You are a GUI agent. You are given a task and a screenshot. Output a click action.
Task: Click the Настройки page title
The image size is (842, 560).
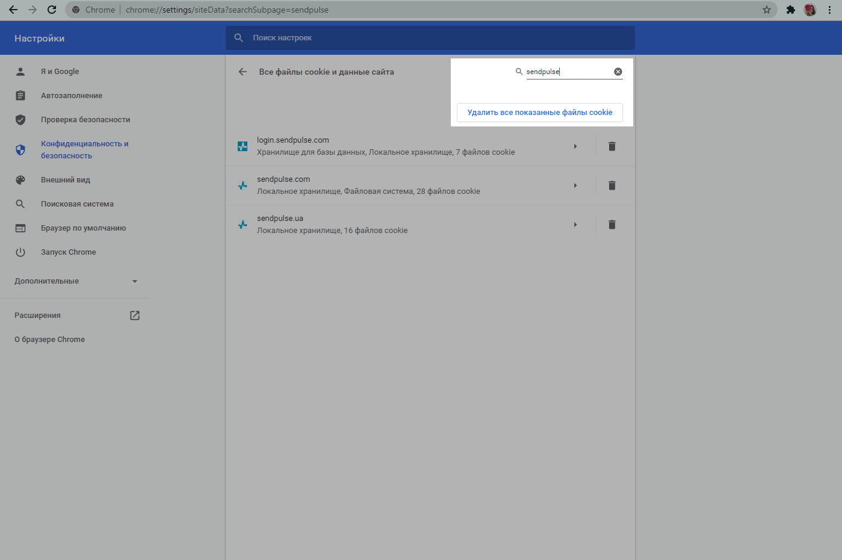point(39,39)
